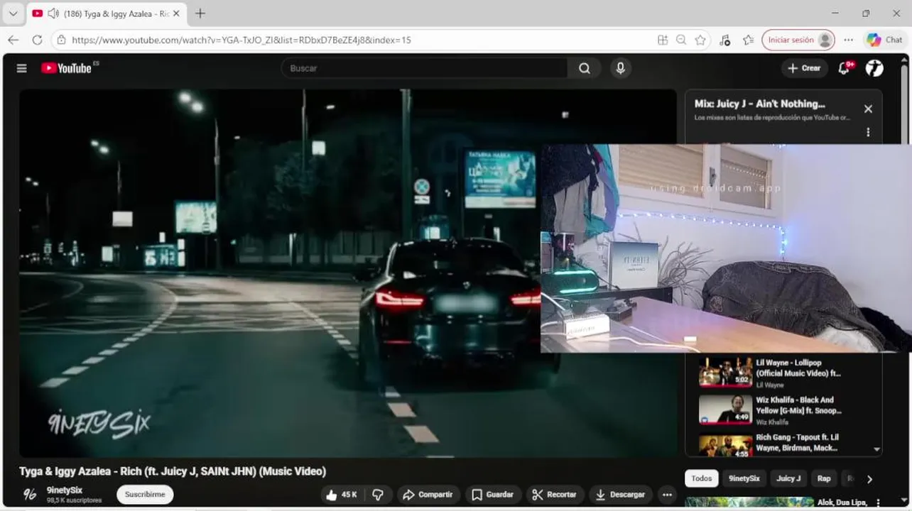912x511 pixels.
Task: View site information lock icon
Action: [61, 40]
